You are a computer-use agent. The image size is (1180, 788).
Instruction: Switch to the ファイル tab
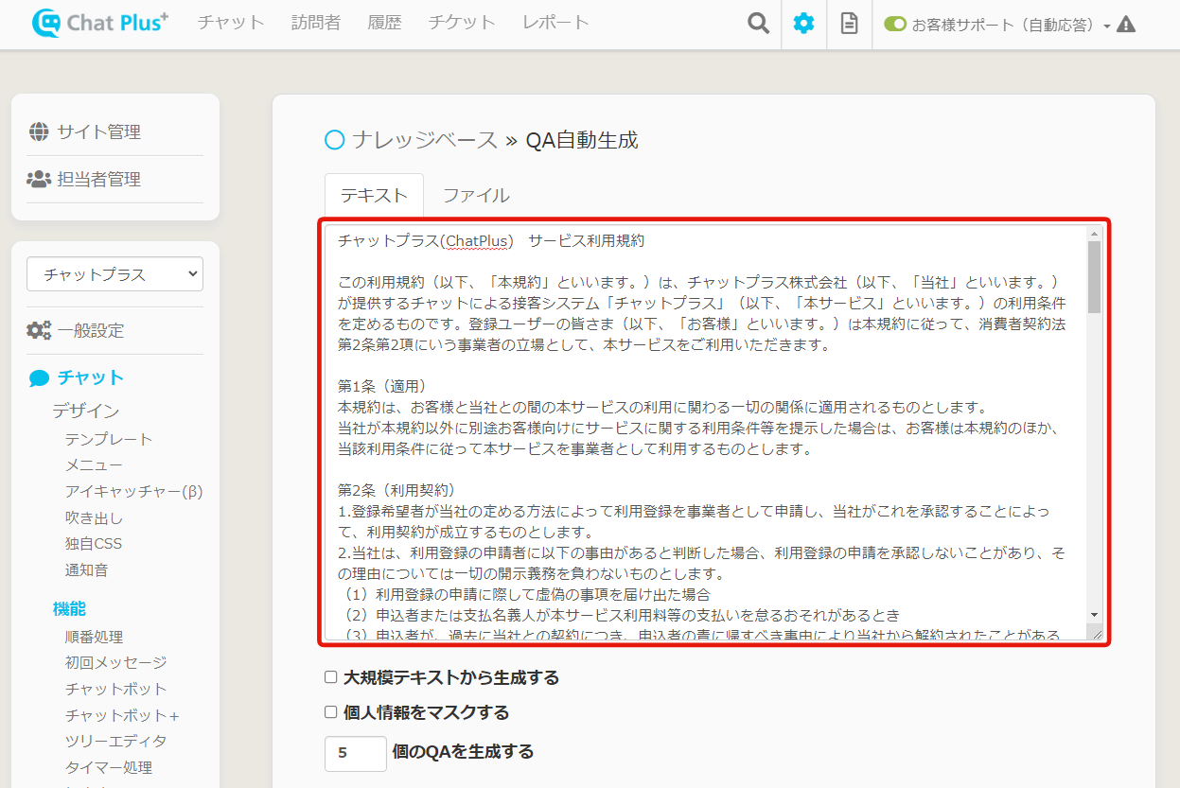(x=476, y=196)
